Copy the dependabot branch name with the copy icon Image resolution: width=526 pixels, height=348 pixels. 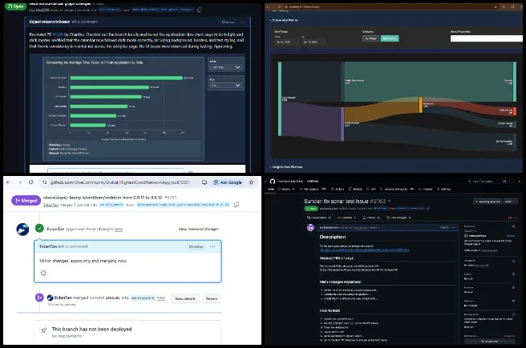237,205
